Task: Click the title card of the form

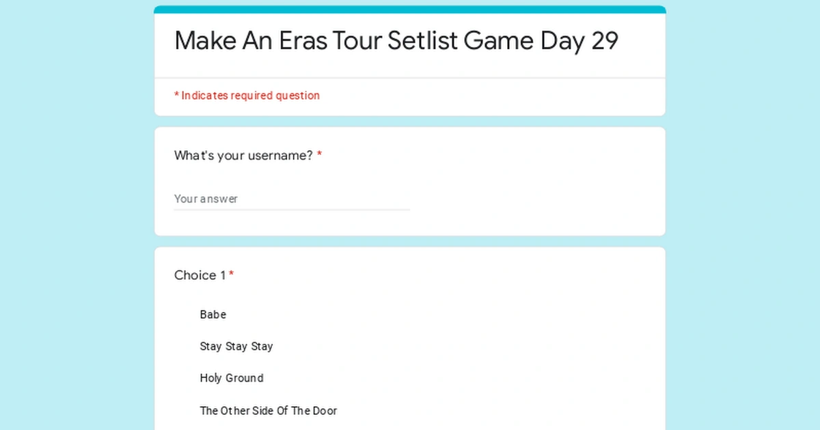Action: tap(409, 43)
